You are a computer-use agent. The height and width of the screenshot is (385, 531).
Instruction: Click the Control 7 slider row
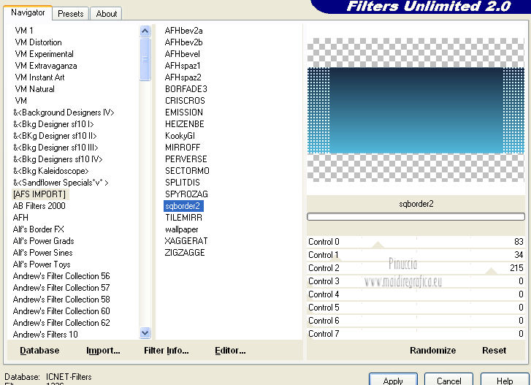[x=416, y=334]
